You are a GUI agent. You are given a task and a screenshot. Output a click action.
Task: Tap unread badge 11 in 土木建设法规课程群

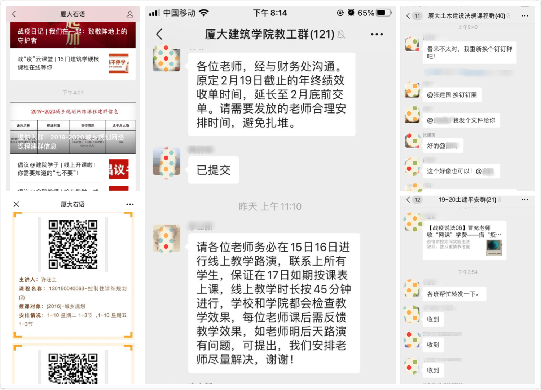(x=417, y=16)
